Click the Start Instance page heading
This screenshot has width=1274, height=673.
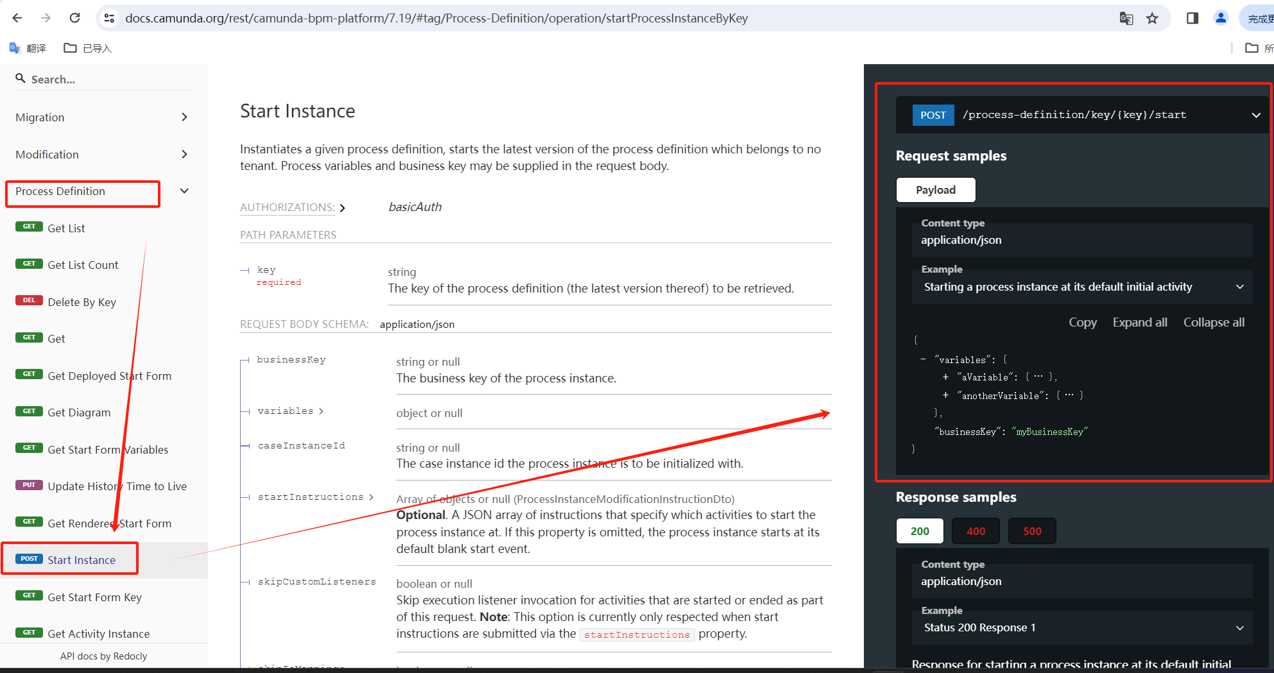click(297, 111)
